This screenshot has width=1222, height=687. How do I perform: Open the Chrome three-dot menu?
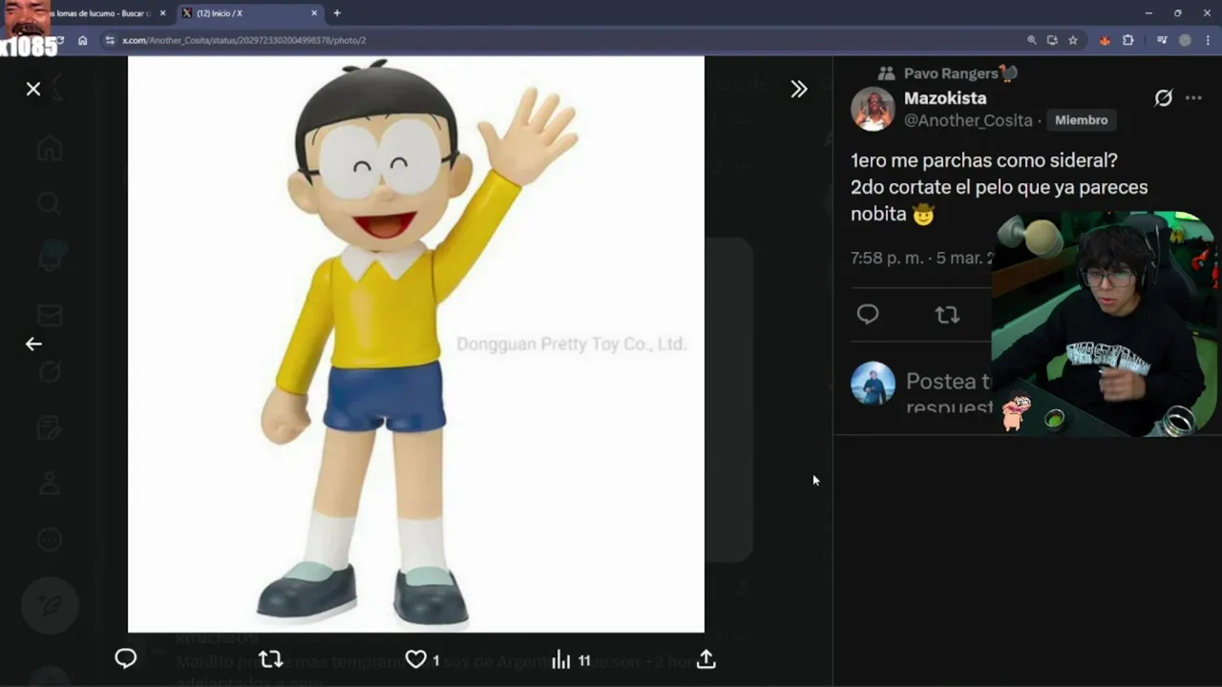(x=1208, y=40)
